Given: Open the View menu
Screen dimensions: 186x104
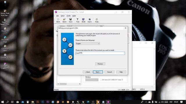Looking at the screenshot, I should pos(62,16).
